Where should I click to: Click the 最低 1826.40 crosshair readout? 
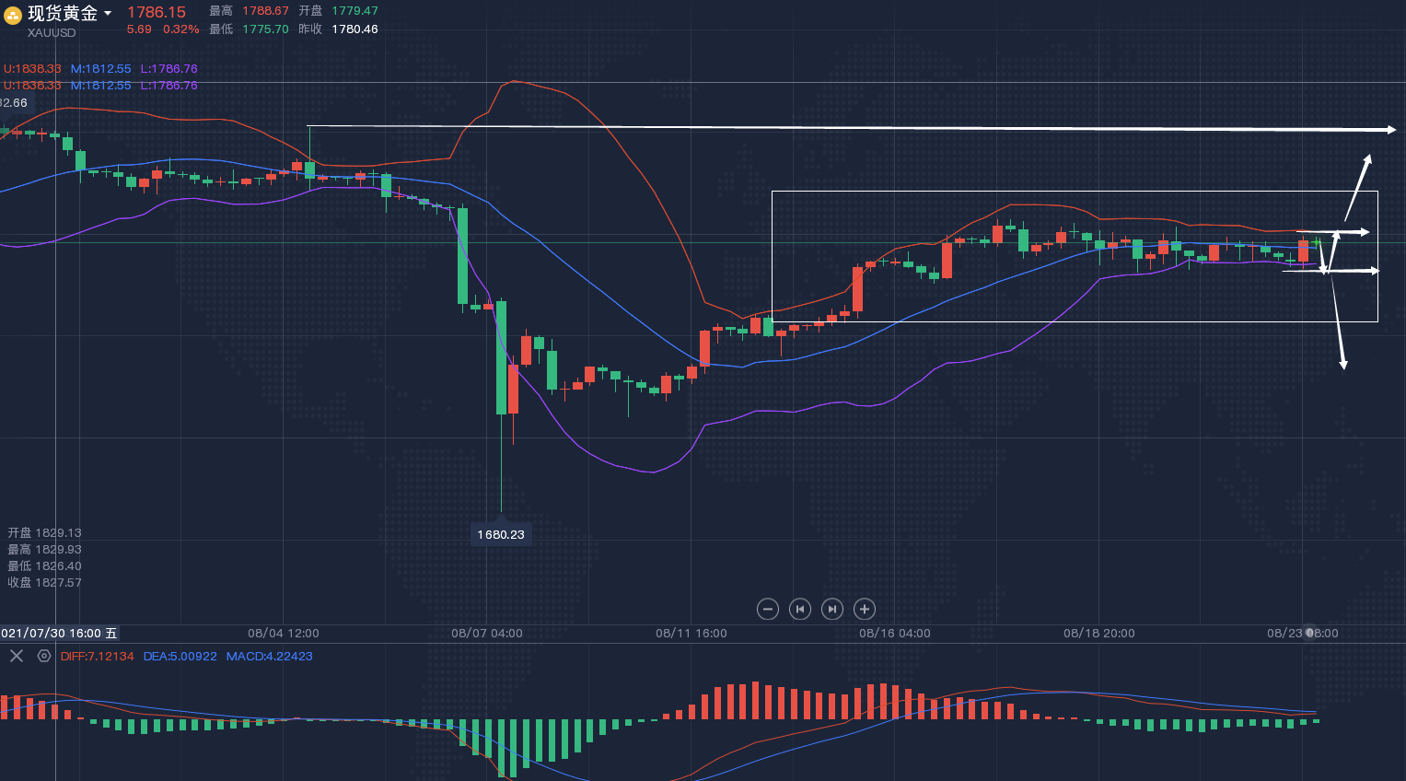44,566
